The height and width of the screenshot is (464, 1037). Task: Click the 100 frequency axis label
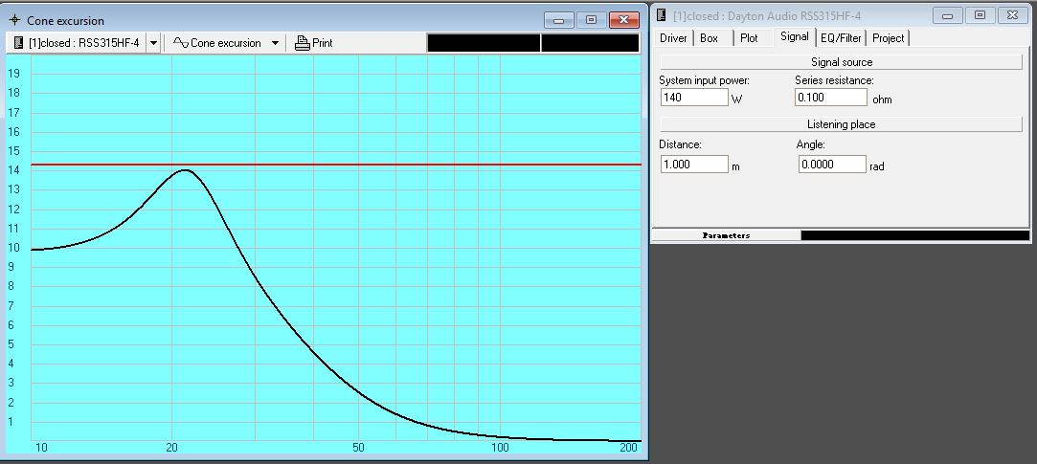(500, 448)
